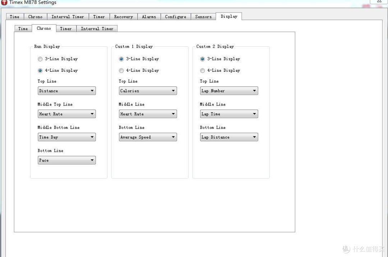
Task: Switch to the top-level Chrono tab
Action: pyautogui.click(x=35, y=17)
